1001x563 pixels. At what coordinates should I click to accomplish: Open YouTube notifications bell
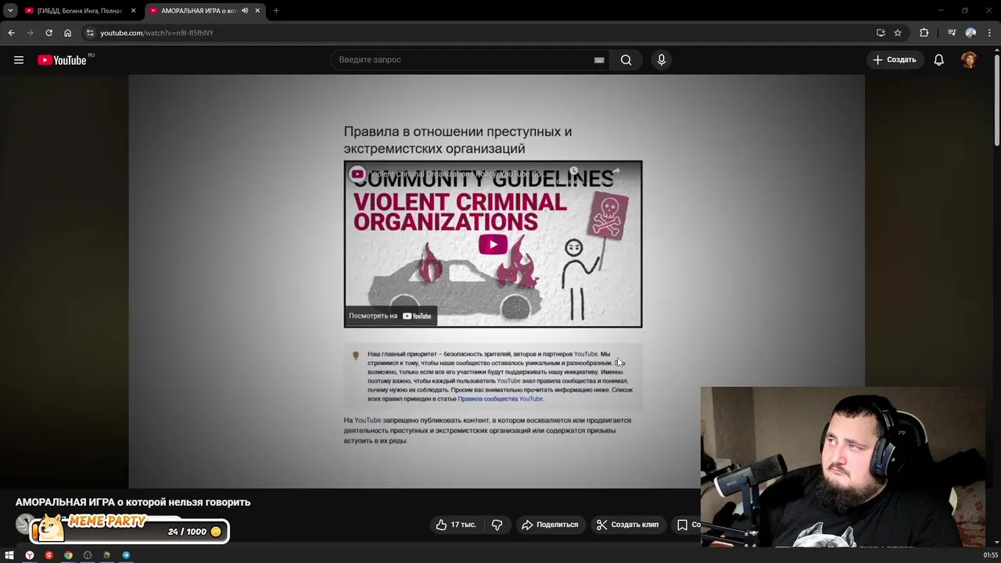[x=938, y=59]
